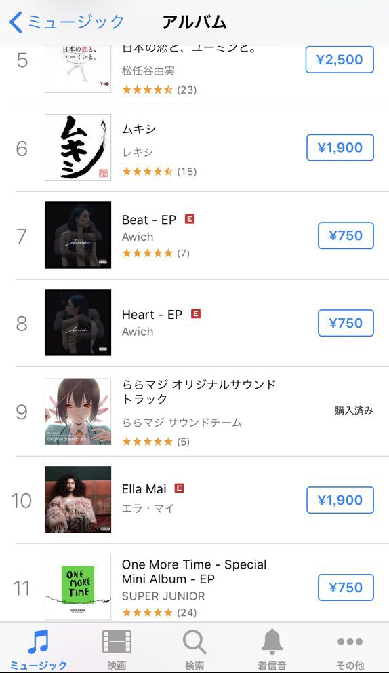Buy Ella Mai album for ¥1,900
Image resolution: width=389 pixels, height=673 pixels.
click(x=340, y=499)
